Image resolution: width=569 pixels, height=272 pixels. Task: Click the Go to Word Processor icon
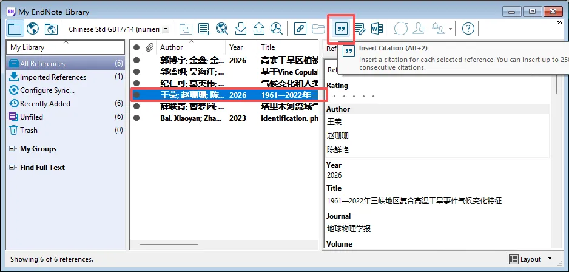pyautogui.click(x=377, y=29)
